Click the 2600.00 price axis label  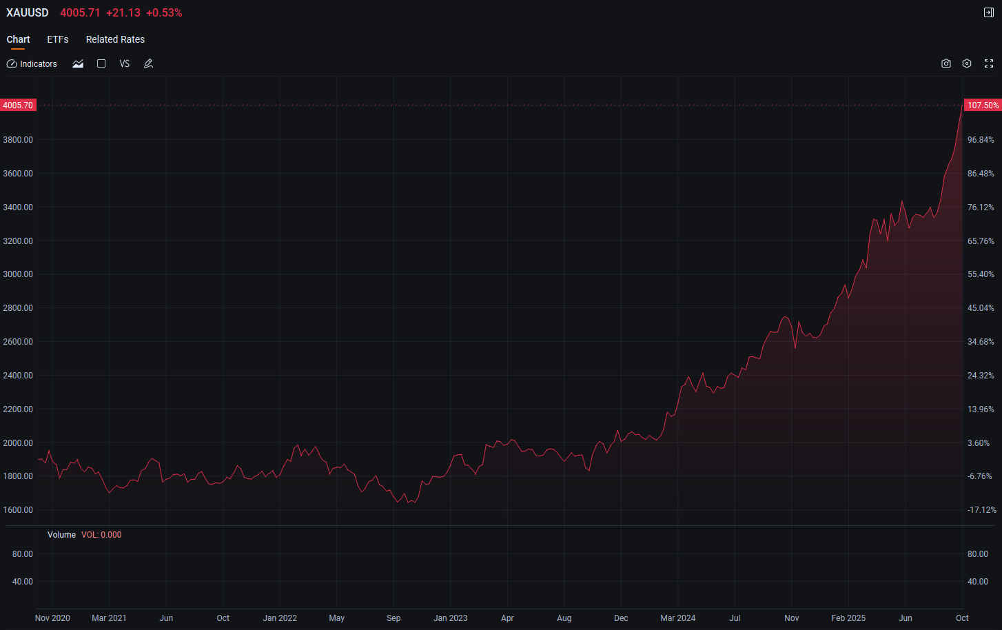click(18, 342)
